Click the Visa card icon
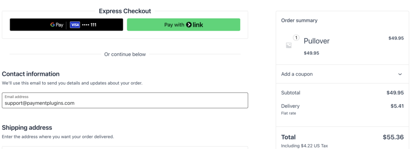 (75, 25)
